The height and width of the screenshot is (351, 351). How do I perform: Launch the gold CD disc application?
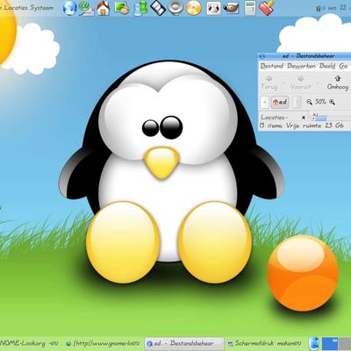(x=194, y=8)
